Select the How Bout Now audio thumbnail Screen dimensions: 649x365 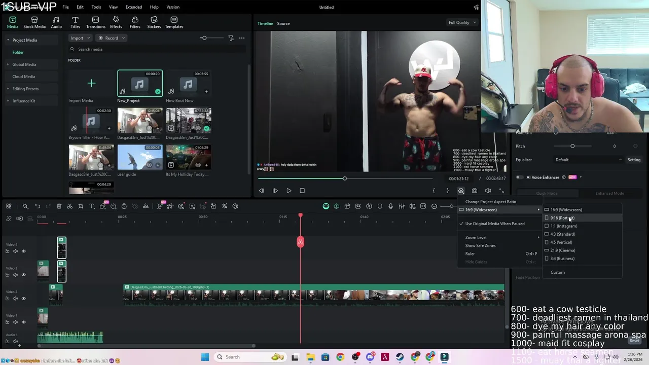[188, 84]
